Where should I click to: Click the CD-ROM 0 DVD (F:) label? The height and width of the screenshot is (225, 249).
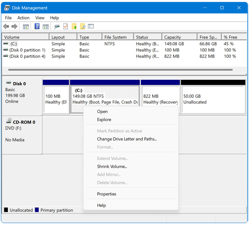pos(22,135)
